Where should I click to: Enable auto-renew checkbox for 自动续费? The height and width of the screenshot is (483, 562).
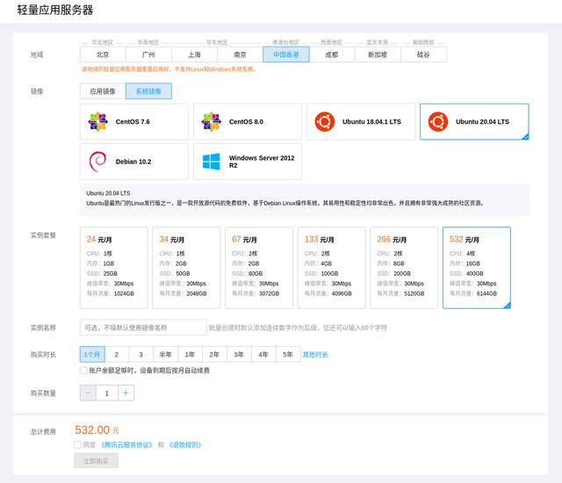coord(83,370)
